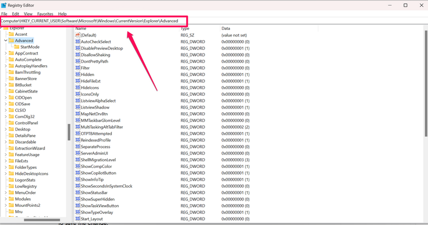The height and width of the screenshot is (225, 428).
Task: Select the icon next to ShowTaskViewButton
Action: point(78,206)
